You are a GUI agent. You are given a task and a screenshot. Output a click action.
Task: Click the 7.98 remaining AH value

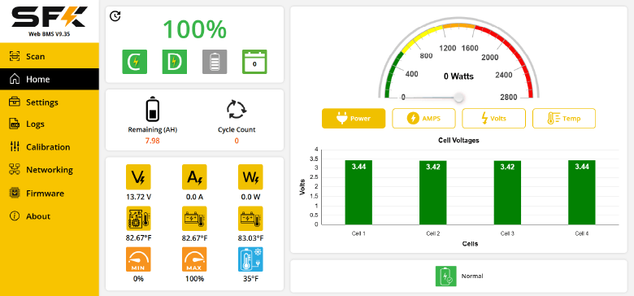click(x=153, y=141)
